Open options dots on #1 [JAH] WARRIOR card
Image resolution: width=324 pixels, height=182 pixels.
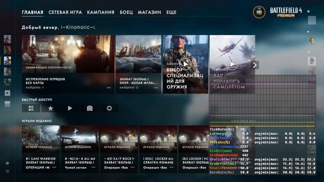(x=54, y=167)
